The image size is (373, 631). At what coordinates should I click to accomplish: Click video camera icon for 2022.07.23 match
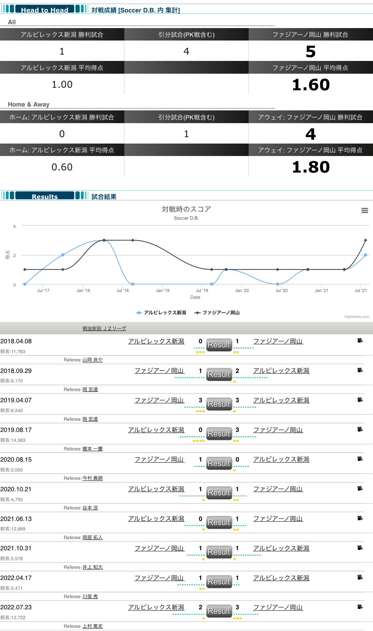click(x=360, y=607)
